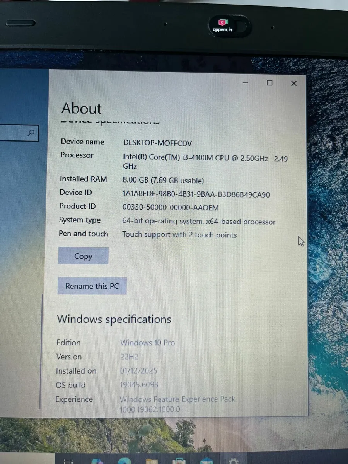This screenshot has width=348, height=464.
Task: Click the magnifier icon in the search box
Action: pyautogui.click(x=31, y=133)
